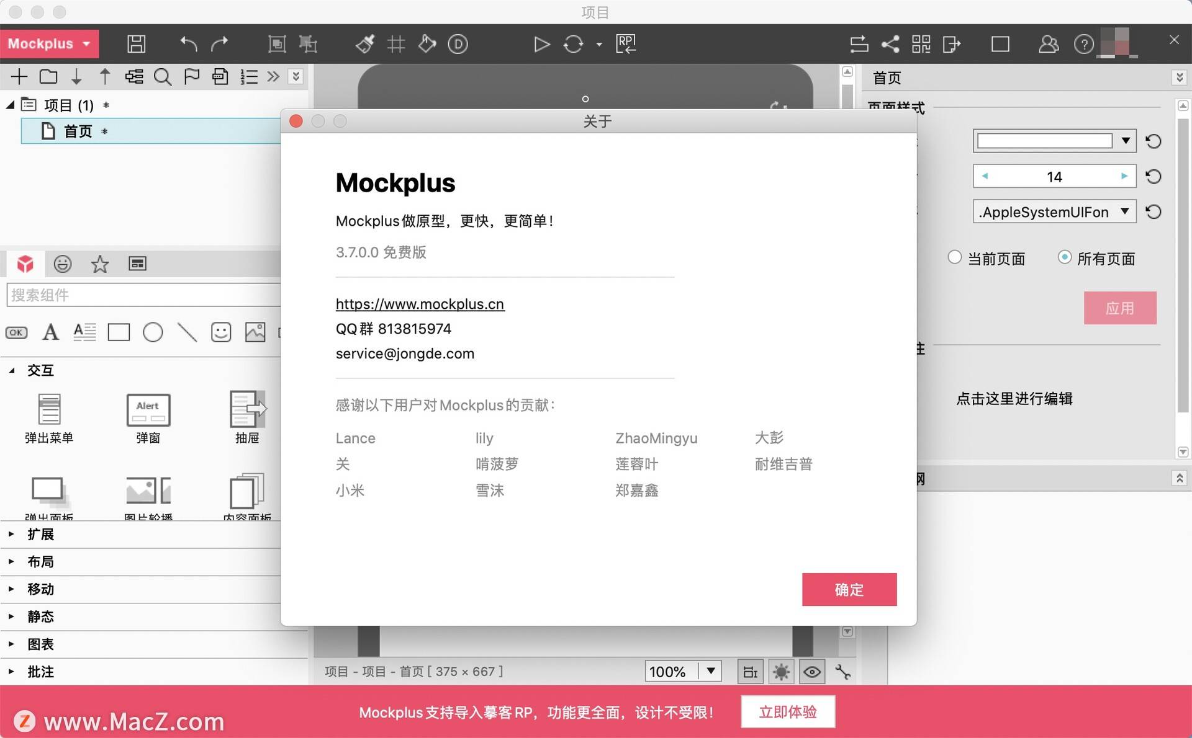Open the mockplus.cn website link
Viewport: 1192px width, 738px height.
(x=420, y=304)
